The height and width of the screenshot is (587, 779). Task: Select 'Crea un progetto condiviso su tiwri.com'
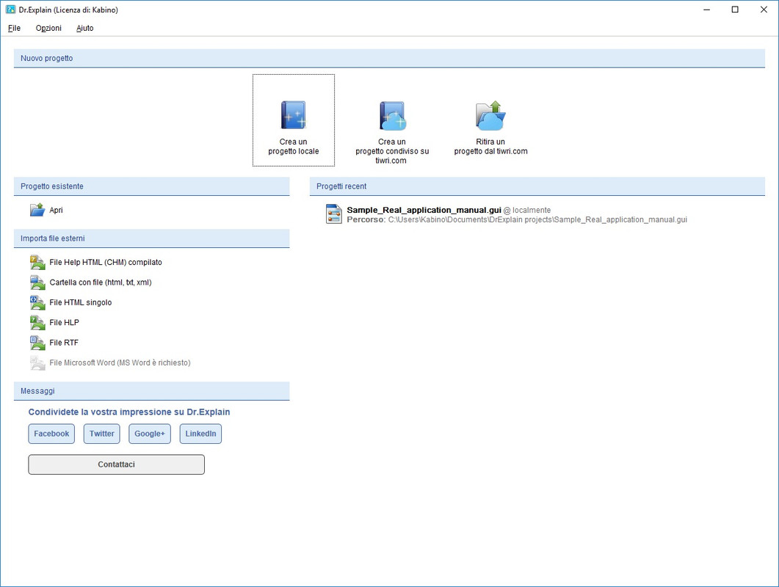click(392, 151)
